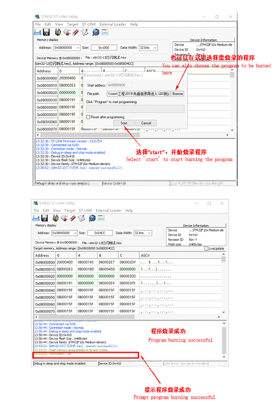Click SWV viewer icon in upper window toolbar
Screen dimensions: 277x407
coord(105,32)
